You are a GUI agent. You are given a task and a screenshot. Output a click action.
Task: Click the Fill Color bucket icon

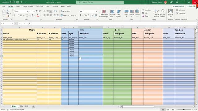[x=32, y=15]
